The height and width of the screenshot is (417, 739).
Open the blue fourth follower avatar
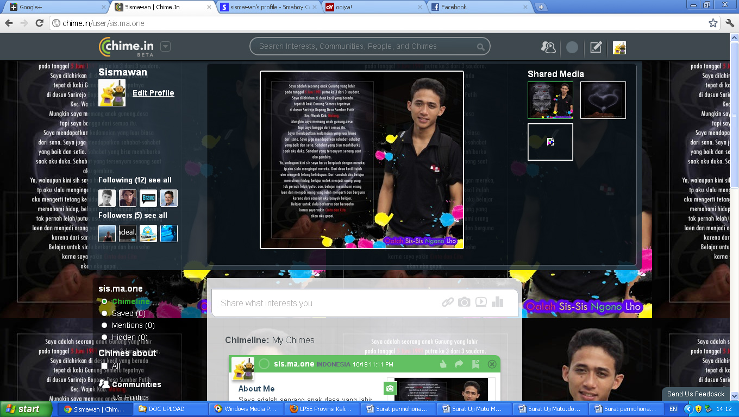click(169, 233)
